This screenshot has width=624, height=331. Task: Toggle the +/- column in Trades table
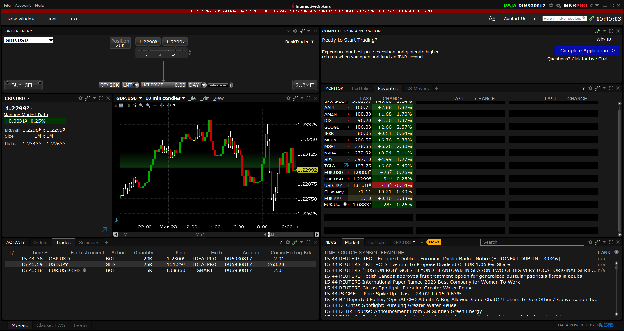pyautogui.click(x=12, y=253)
